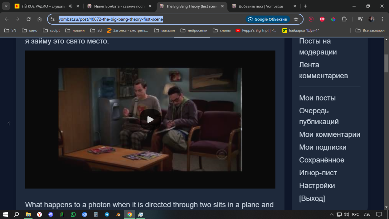Viewport: 389px width, 219px height.
Task: Close the Ивент Вомбата tab
Action: [150, 6]
